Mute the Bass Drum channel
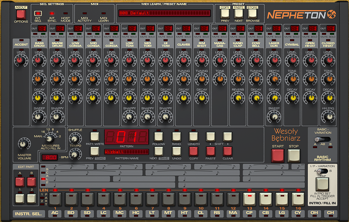This screenshot has width=349, height=222. (x=35, y=34)
